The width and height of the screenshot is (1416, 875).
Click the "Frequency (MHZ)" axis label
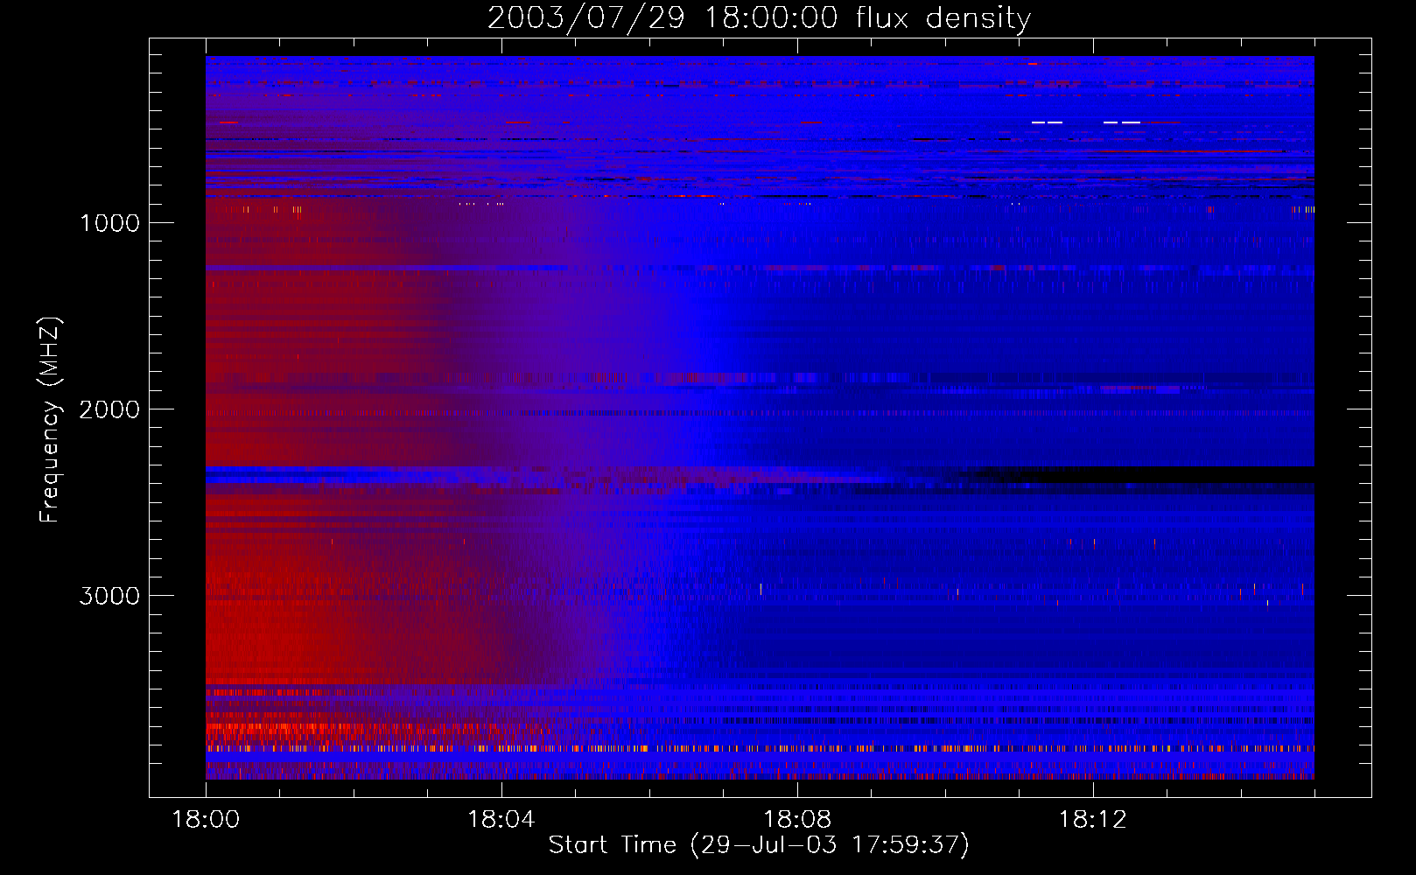[49, 420]
